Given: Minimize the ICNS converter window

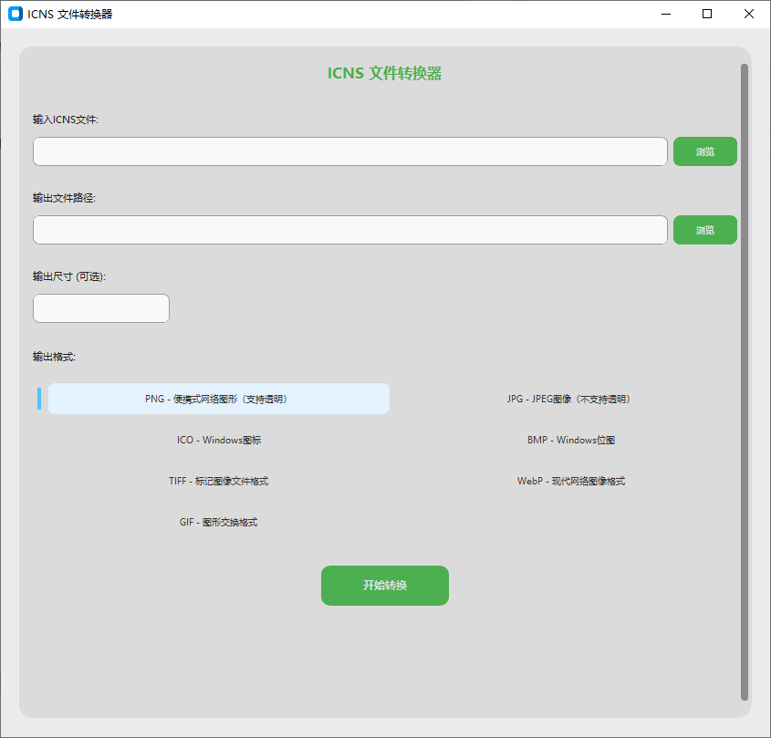Looking at the screenshot, I should pyautogui.click(x=665, y=14).
